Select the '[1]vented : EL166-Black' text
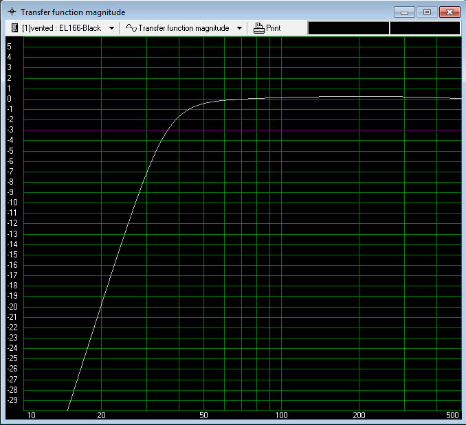Screen dimensions: 466x425 point(62,28)
